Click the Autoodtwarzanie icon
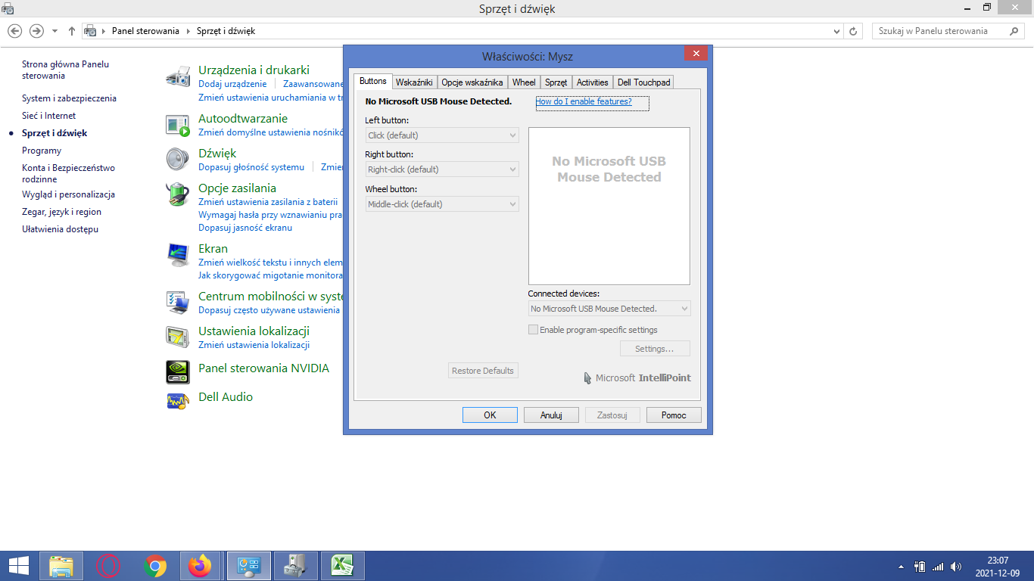Viewport: 1034px width, 581px height. coord(178,125)
